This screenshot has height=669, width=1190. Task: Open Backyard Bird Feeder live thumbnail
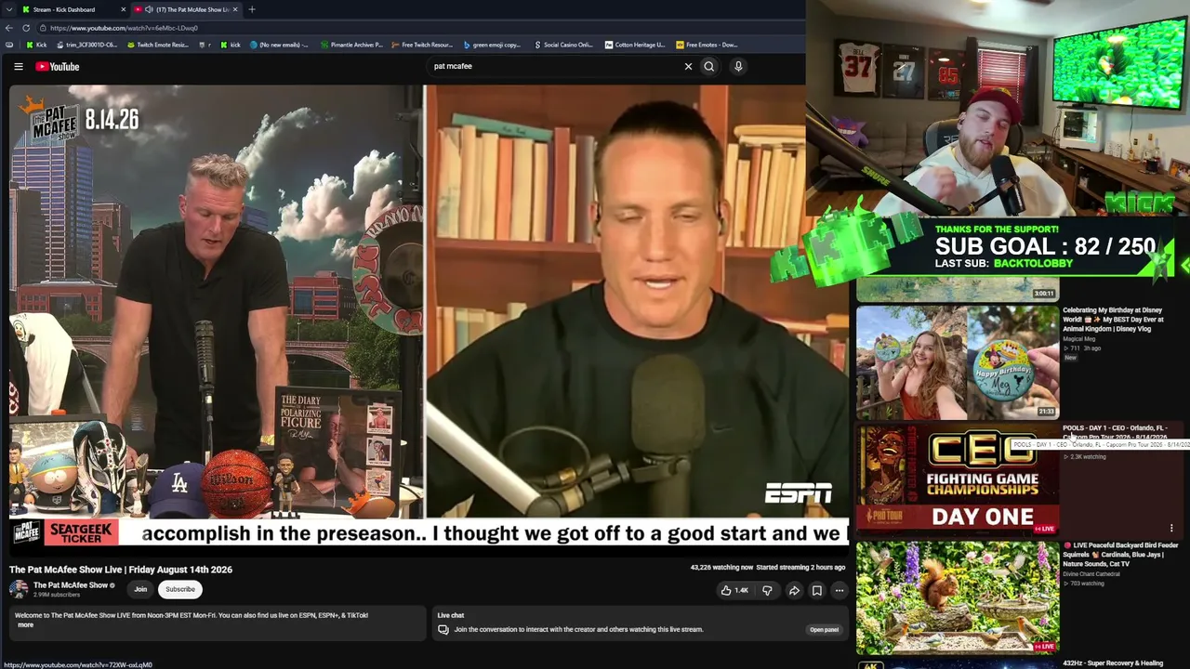[x=958, y=597]
